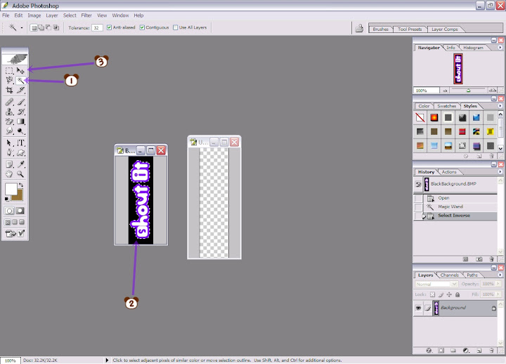Viewport: 506px width, 364px height.
Task: Enable Use All Layers checkbox
Action: click(175, 27)
